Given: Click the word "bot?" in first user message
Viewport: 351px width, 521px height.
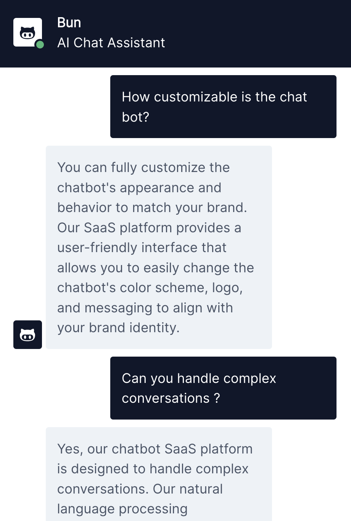Looking at the screenshot, I should click(135, 117).
